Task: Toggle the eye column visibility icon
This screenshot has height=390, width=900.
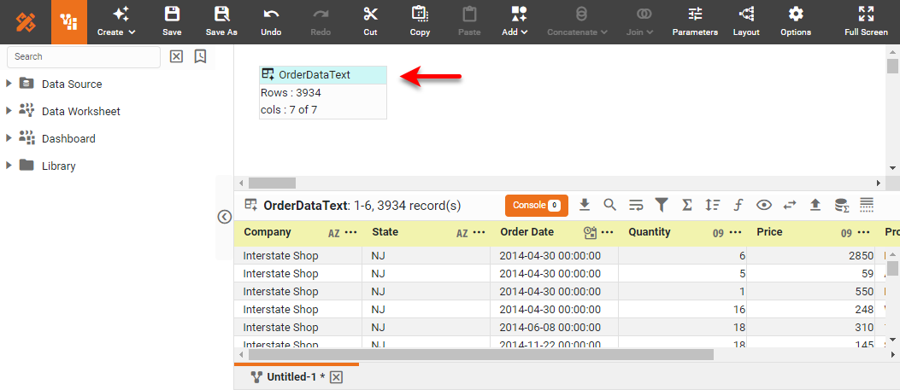Action: click(x=764, y=205)
